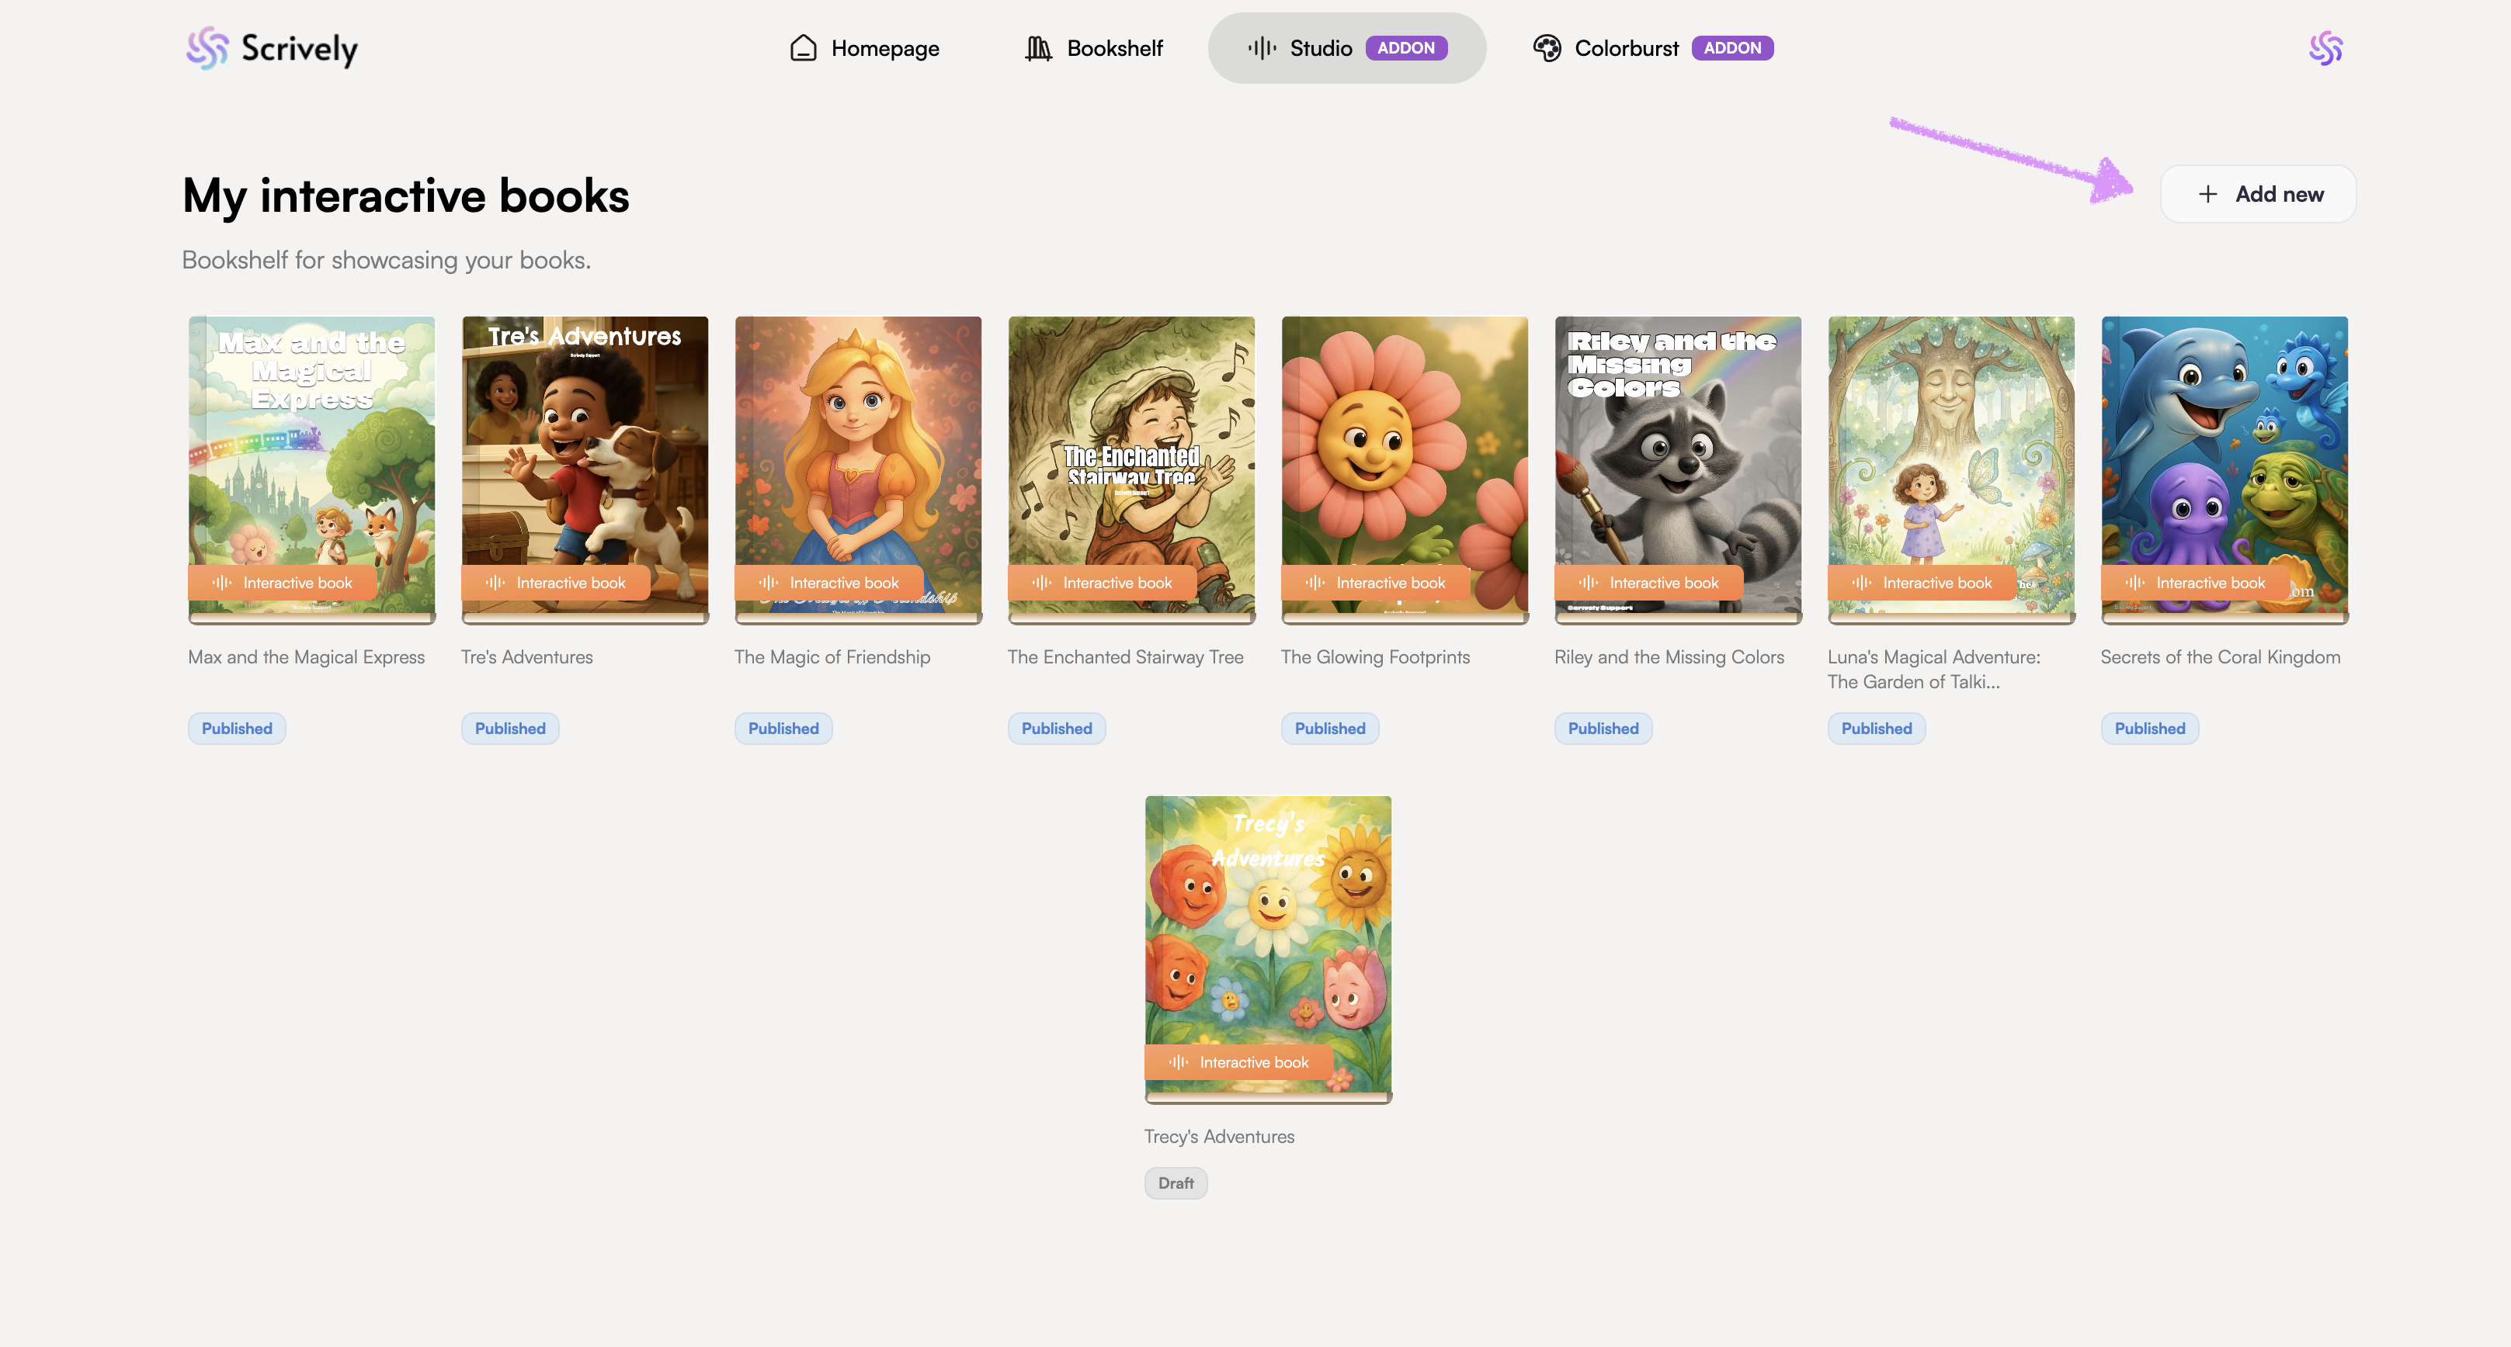This screenshot has height=1347, width=2511.
Task: Open Luna's Magical Adventure book cover
Action: (1950, 448)
